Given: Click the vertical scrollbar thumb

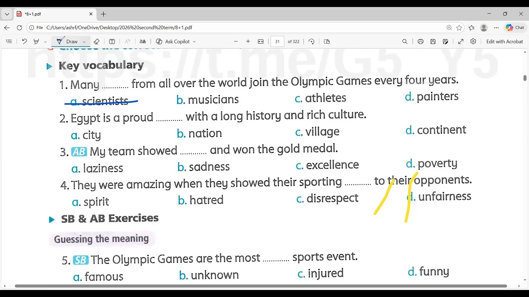Looking at the screenshot, I should [x=525, y=78].
